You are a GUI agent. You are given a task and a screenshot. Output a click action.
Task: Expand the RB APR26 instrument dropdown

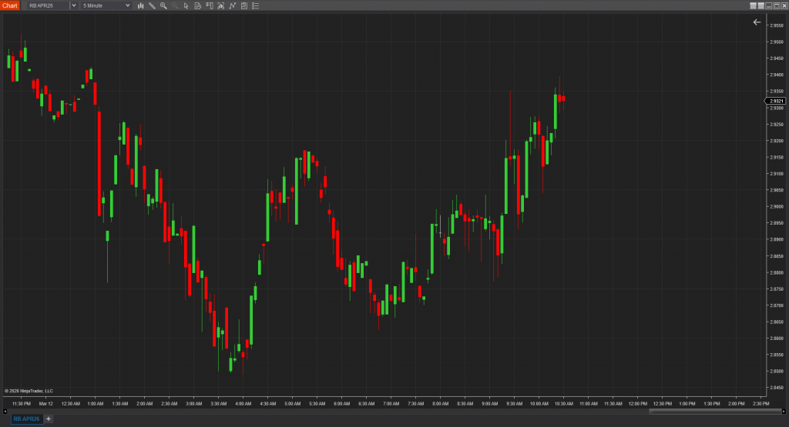tap(73, 5)
